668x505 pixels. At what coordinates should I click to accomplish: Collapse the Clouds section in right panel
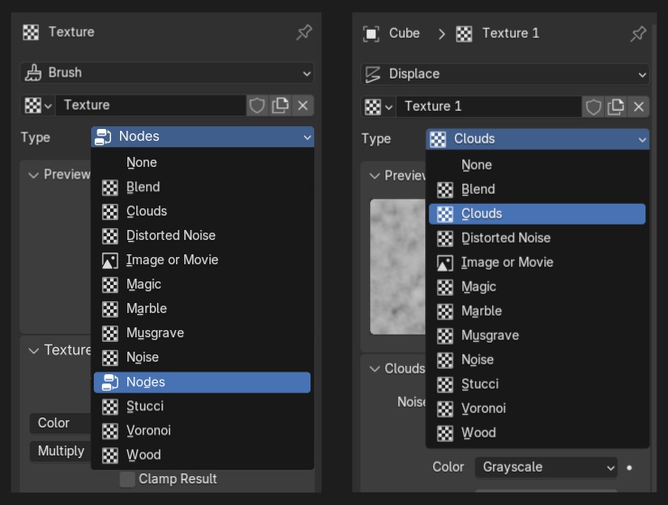point(375,369)
